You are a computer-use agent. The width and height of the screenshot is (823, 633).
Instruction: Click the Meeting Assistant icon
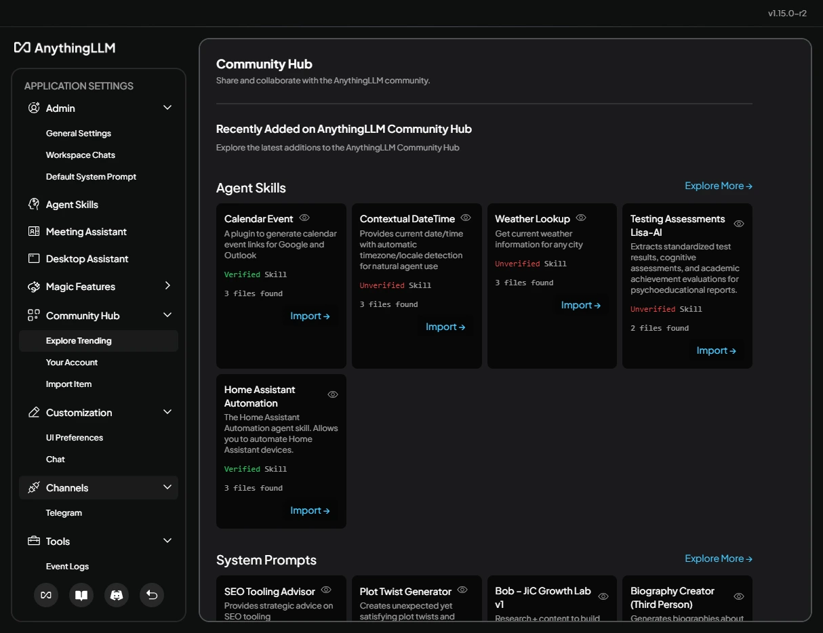(x=34, y=231)
